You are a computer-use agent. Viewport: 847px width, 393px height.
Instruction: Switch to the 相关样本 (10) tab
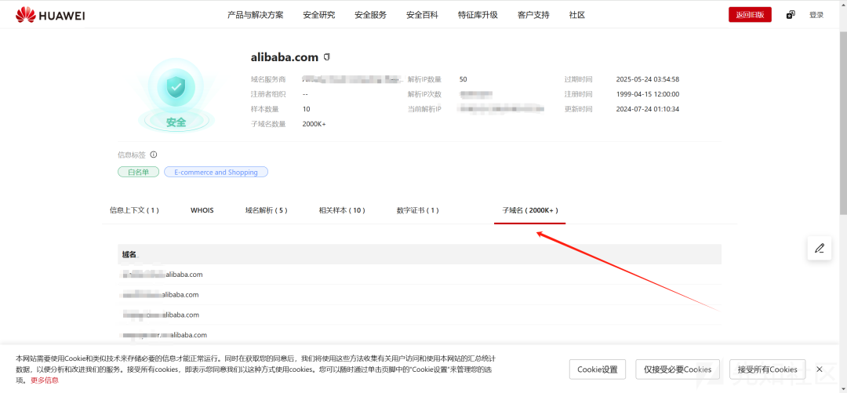343,210
